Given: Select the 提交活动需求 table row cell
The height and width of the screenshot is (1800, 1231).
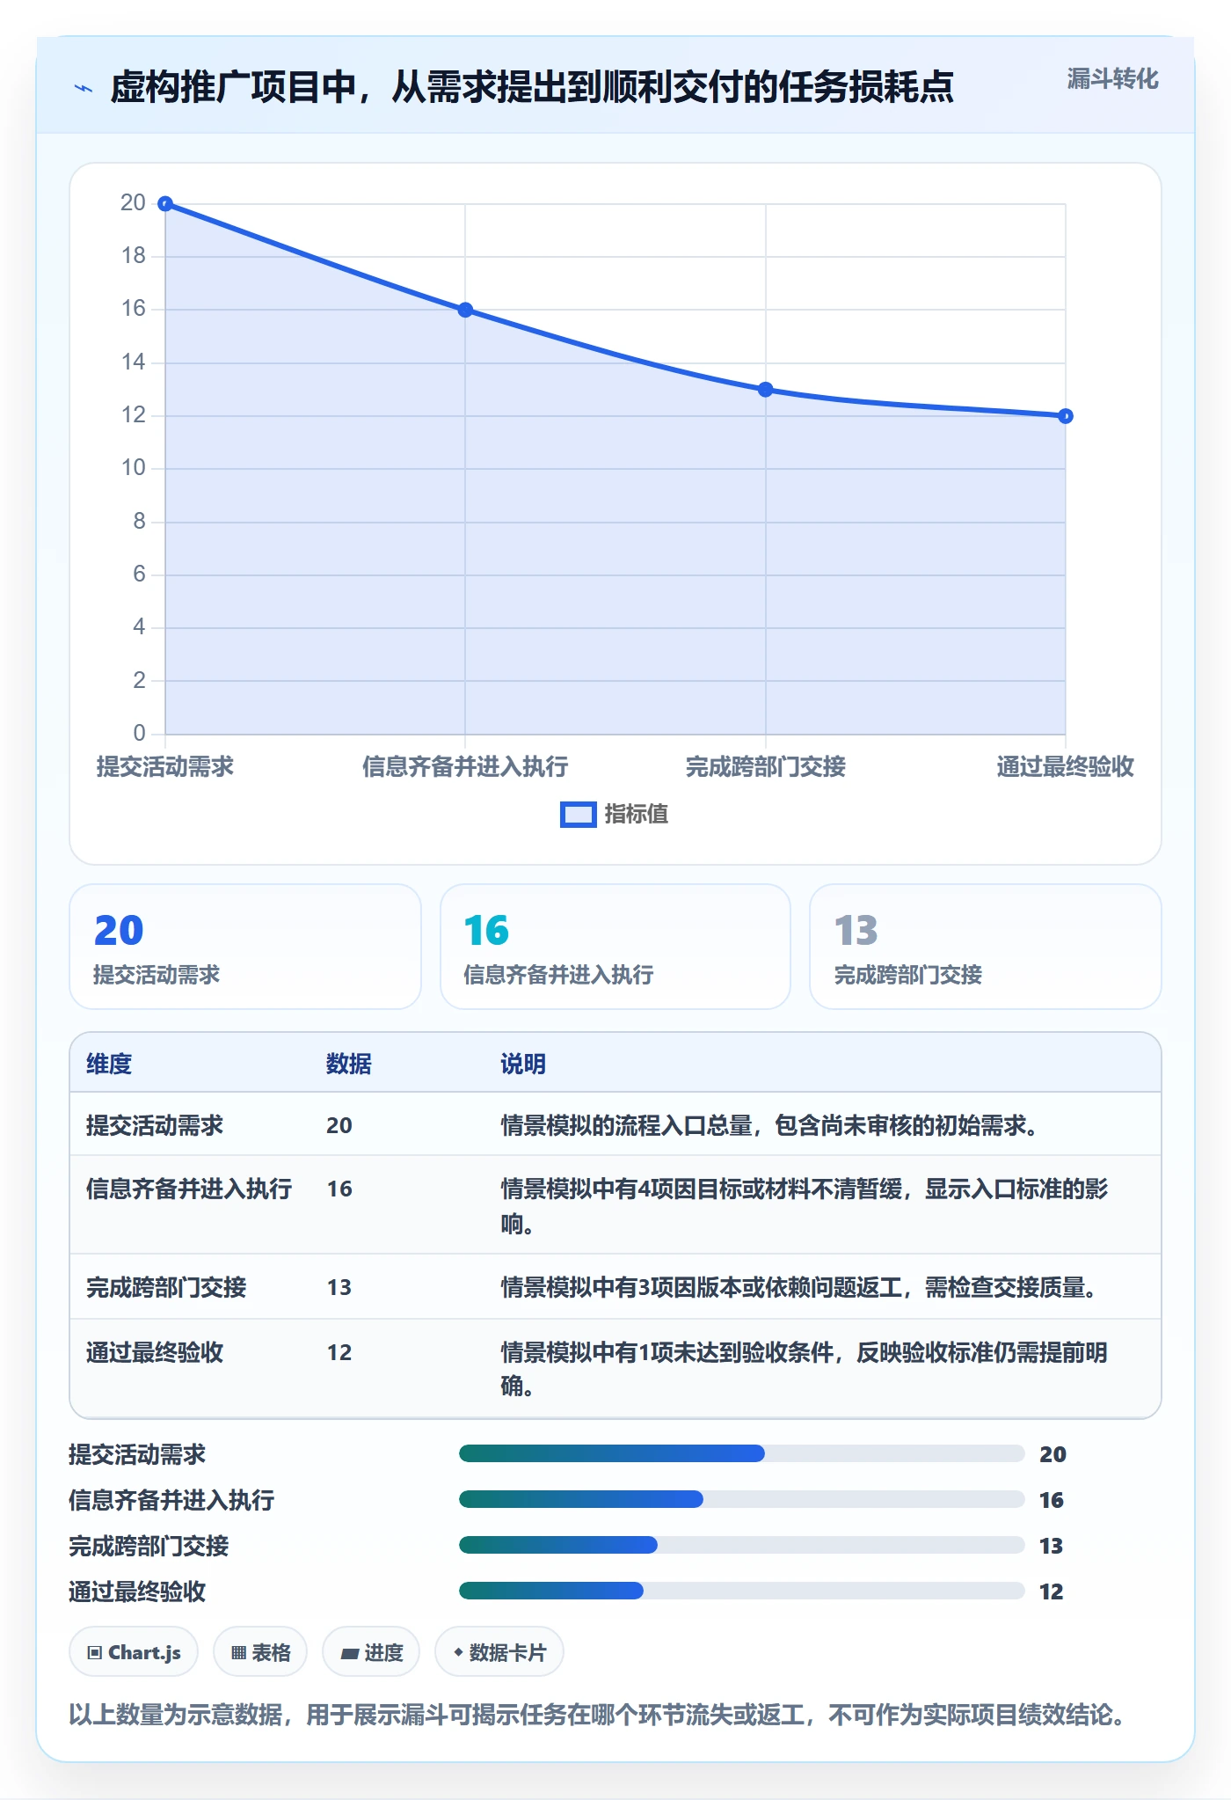Looking at the screenshot, I should 155,1125.
